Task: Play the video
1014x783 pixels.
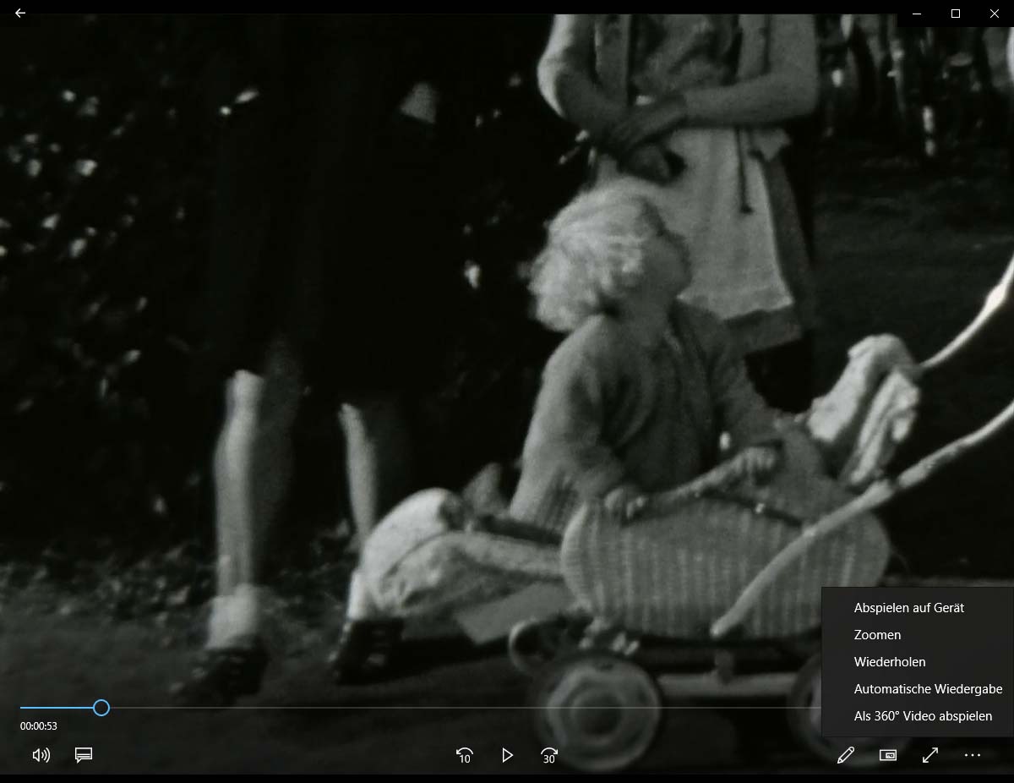Action: tap(507, 755)
